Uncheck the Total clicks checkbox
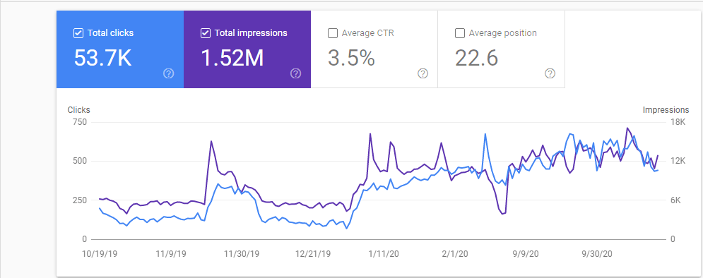Viewport: 703px width, 278px height. click(x=78, y=33)
